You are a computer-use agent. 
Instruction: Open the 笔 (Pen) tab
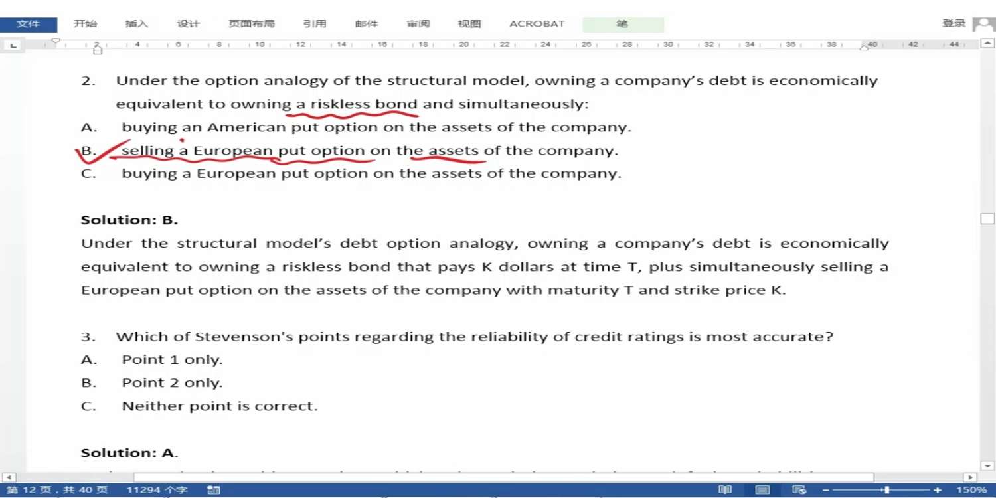pyautogui.click(x=622, y=24)
